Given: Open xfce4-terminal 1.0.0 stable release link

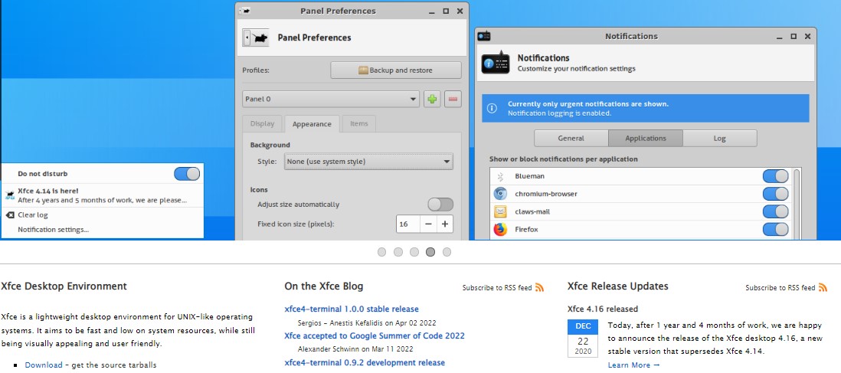Looking at the screenshot, I should [x=352, y=309].
